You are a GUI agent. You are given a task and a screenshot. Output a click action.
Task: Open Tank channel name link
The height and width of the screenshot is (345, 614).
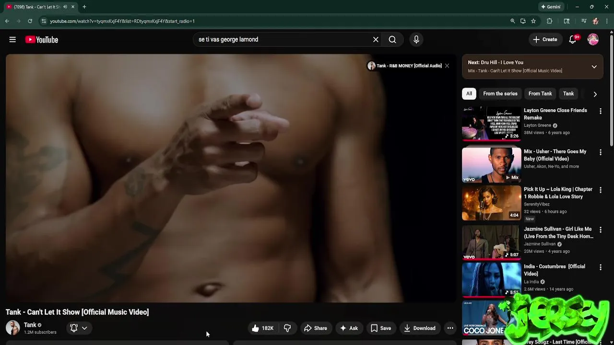pos(30,325)
